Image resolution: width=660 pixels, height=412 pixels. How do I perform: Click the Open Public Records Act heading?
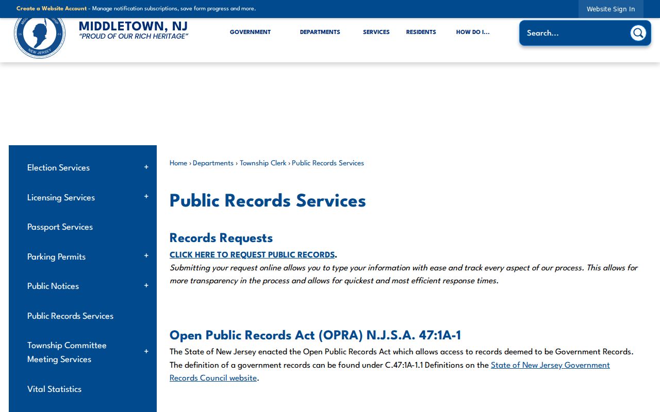click(315, 335)
